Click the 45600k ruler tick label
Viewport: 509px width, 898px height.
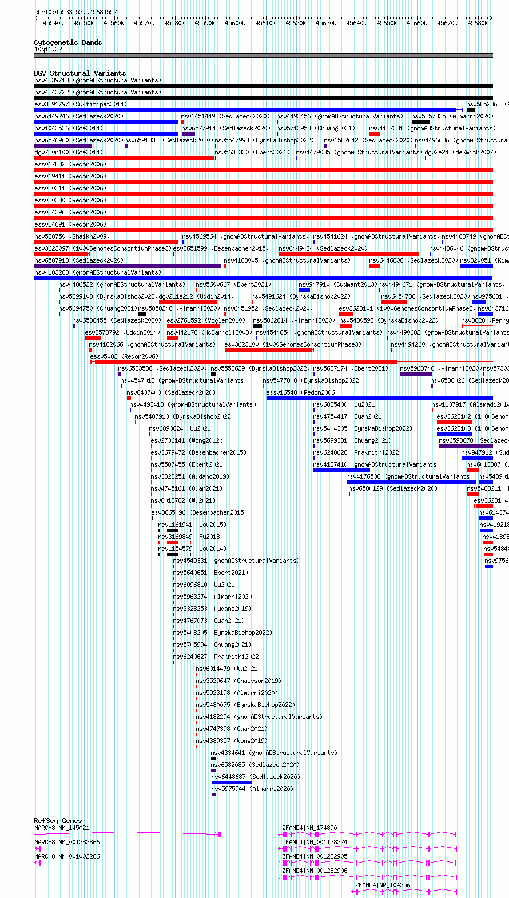click(235, 23)
